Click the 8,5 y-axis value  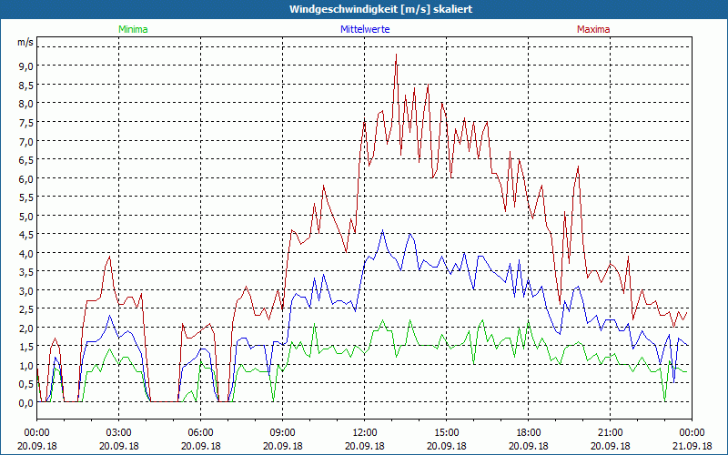(26, 85)
